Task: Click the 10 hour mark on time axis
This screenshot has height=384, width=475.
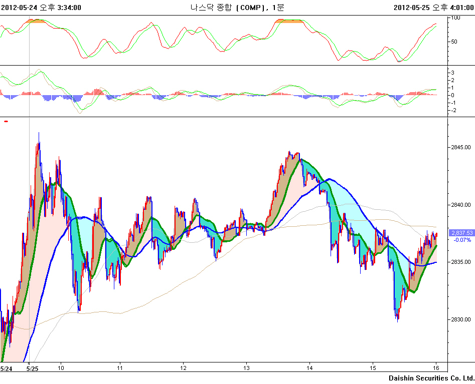Action: (61, 368)
